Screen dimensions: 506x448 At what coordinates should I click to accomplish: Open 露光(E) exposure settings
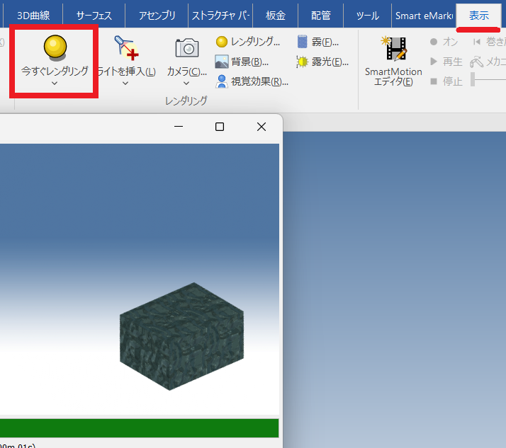click(322, 62)
